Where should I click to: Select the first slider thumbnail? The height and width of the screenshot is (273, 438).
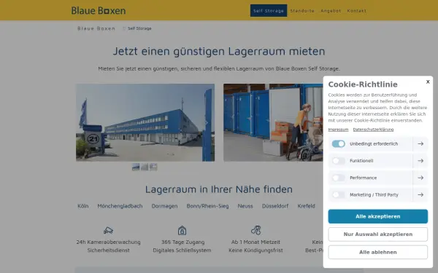click(x=136, y=167)
